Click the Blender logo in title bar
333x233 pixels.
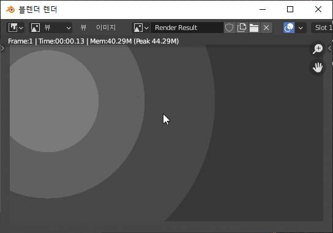click(x=10, y=9)
